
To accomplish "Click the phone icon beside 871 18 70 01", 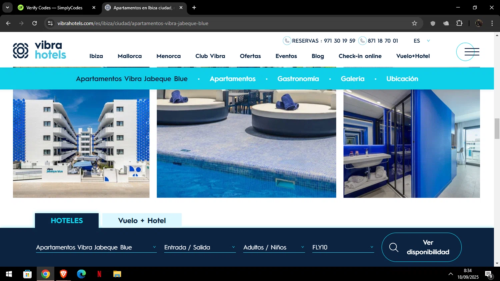I will 362,41.
